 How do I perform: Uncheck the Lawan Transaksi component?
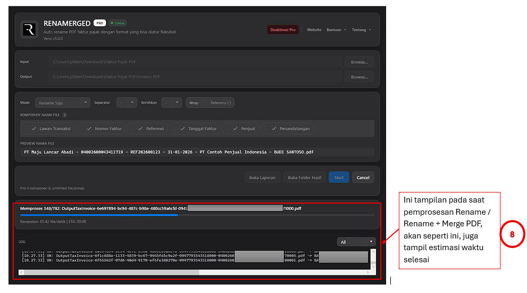pyautogui.click(x=33, y=129)
